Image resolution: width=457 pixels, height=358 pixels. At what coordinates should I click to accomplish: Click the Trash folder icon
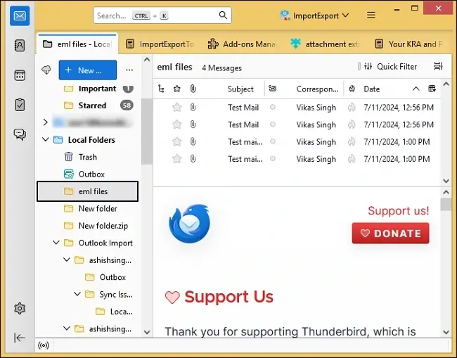(x=68, y=157)
